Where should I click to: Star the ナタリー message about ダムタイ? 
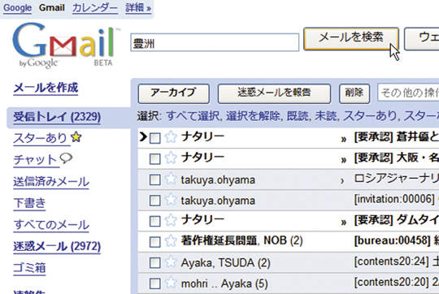point(171,220)
